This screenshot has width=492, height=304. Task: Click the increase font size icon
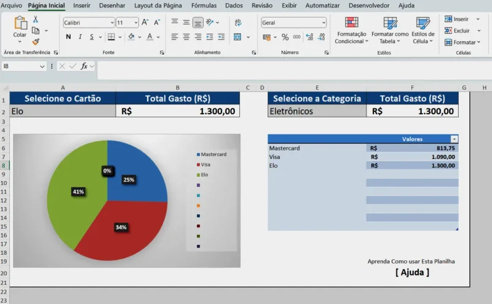click(145, 22)
